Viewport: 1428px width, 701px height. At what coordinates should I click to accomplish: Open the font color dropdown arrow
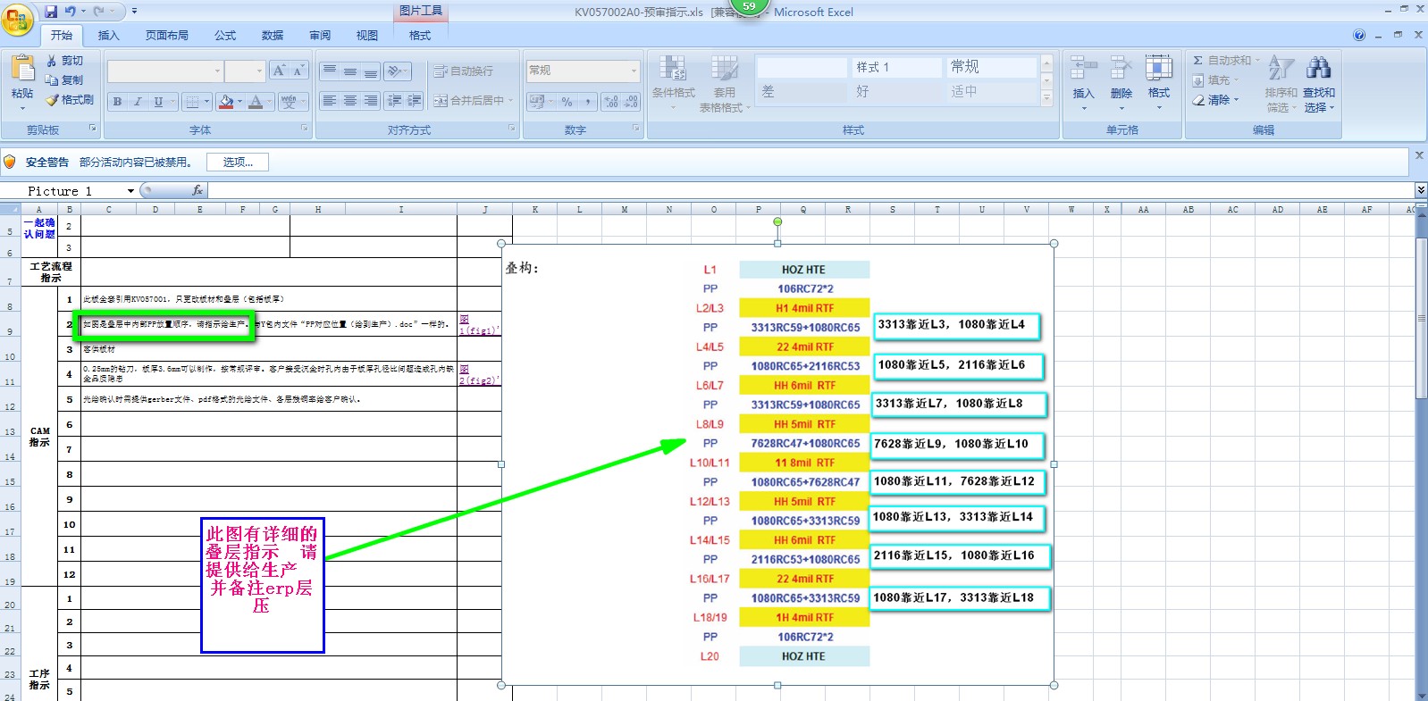click(269, 102)
